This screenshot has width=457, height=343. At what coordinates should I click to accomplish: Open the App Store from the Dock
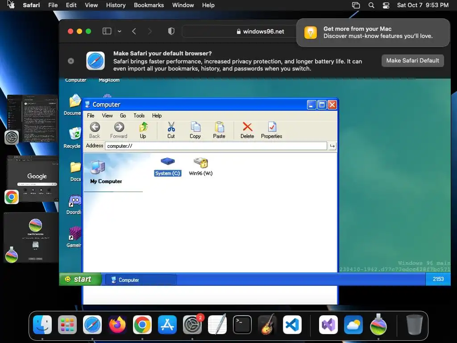pos(167,325)
